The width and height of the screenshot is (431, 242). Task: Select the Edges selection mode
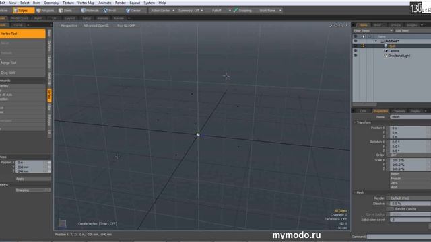24,11
